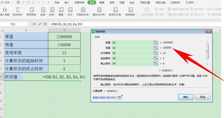Click range selector icon for 截止期间 field

coord(156,64)
